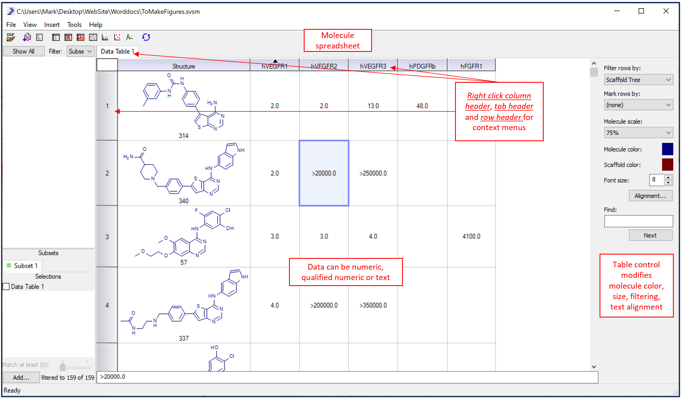Click the red Mp table toolbar icon
Screen dimensions: 682x398
(x=81, y=37)
